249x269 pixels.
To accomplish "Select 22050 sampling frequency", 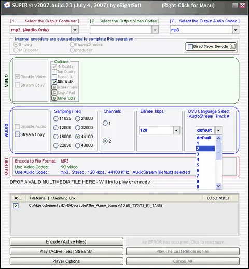I will (56, 145).
